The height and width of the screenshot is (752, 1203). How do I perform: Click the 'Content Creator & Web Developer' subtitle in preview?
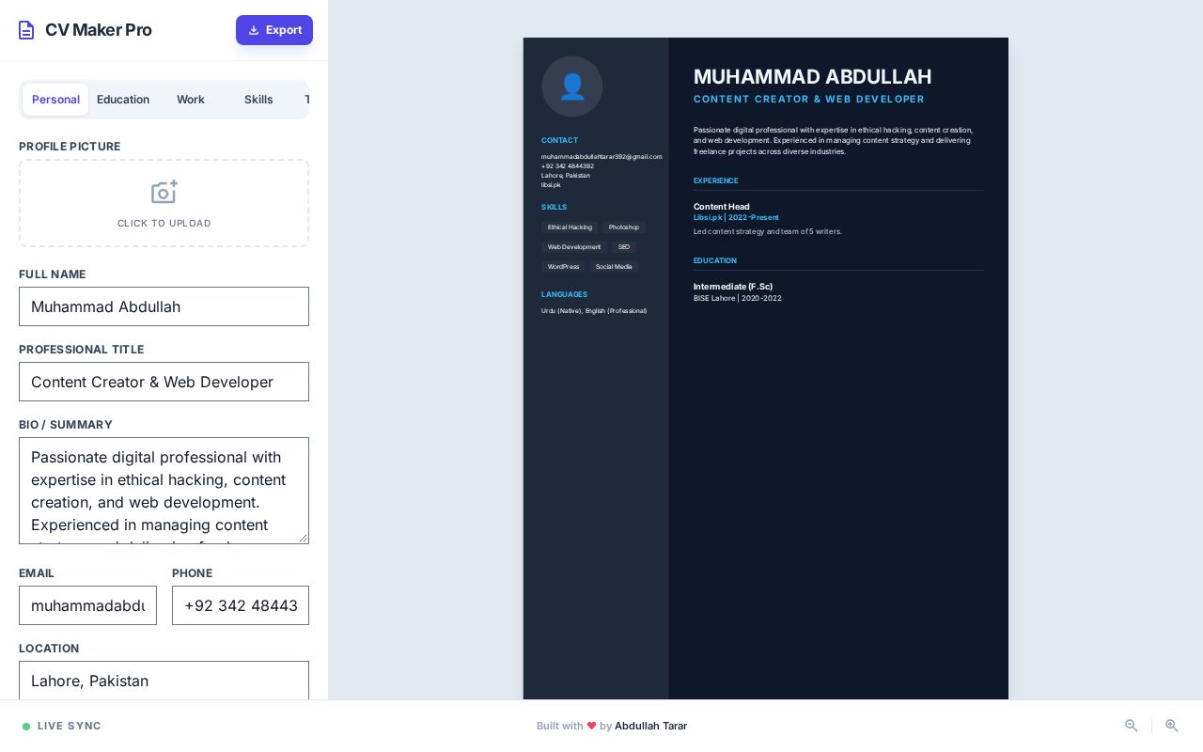point(809,100)
